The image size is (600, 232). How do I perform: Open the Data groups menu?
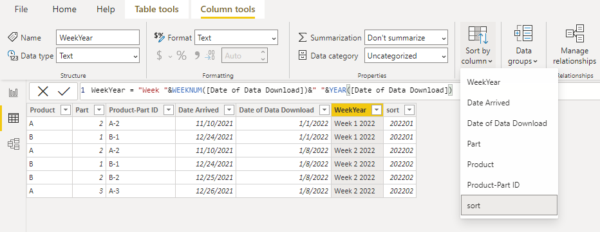click(x=523, y=45)
